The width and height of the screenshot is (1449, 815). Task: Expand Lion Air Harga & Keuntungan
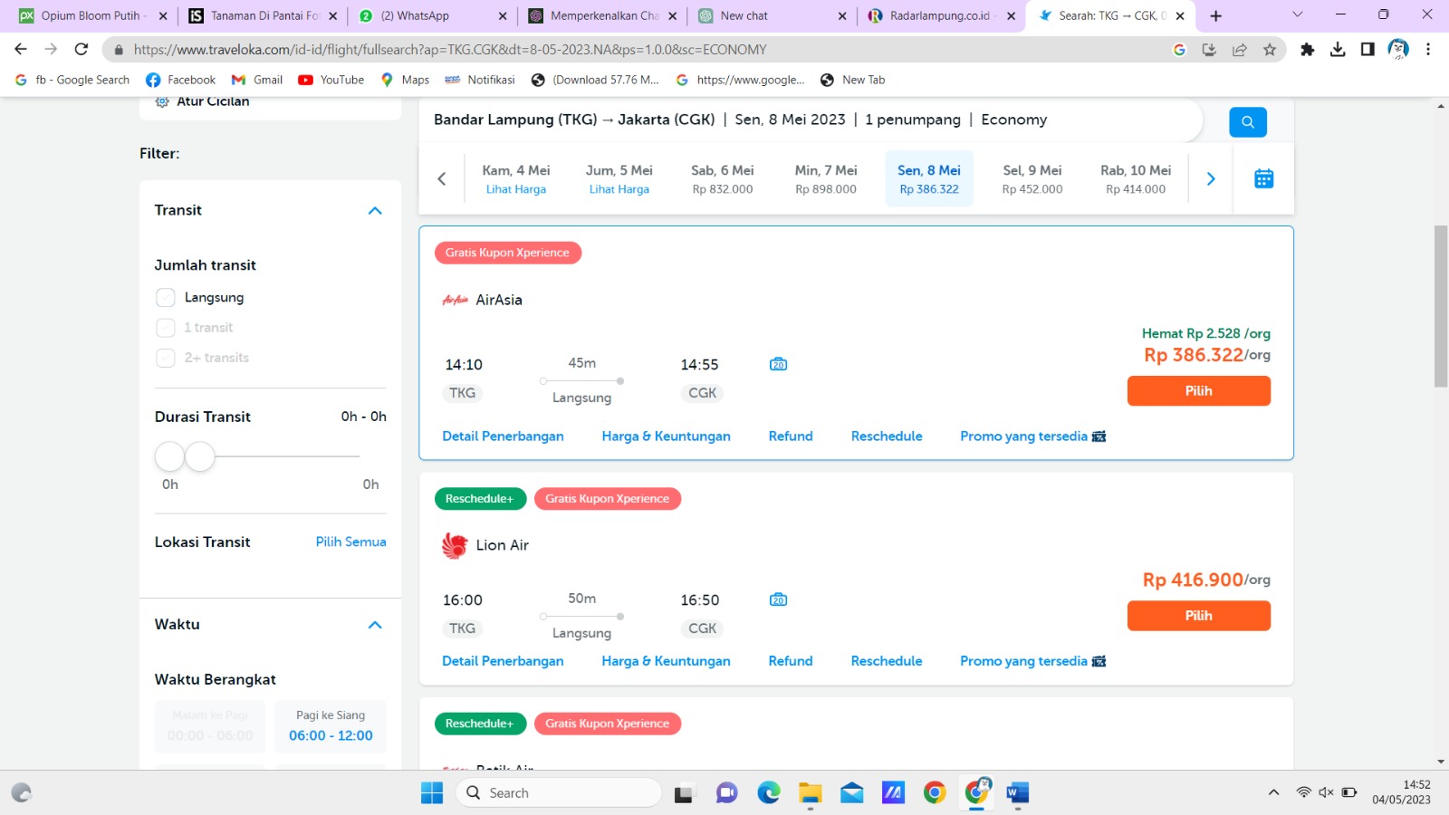tap(666, 661)
